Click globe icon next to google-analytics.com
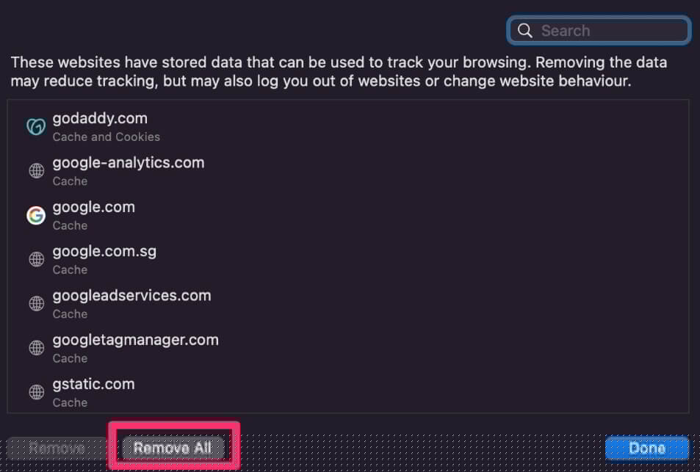Viewport: 700px width, 472px height. 36,171
